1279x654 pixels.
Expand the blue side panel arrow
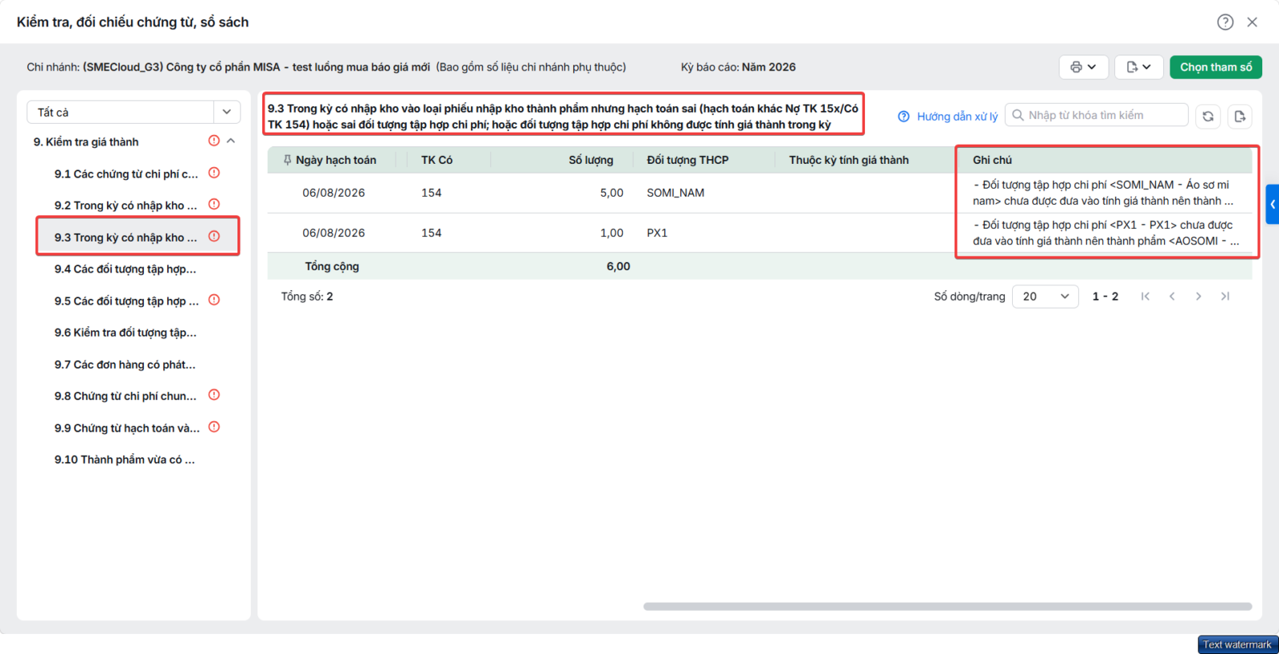(x=1273, y=204)
